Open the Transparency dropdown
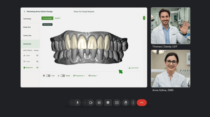Viewport: 210px width, 117px height. (x=79, y=75)
